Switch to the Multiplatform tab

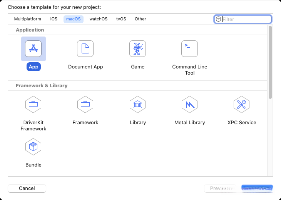(27, 19)
